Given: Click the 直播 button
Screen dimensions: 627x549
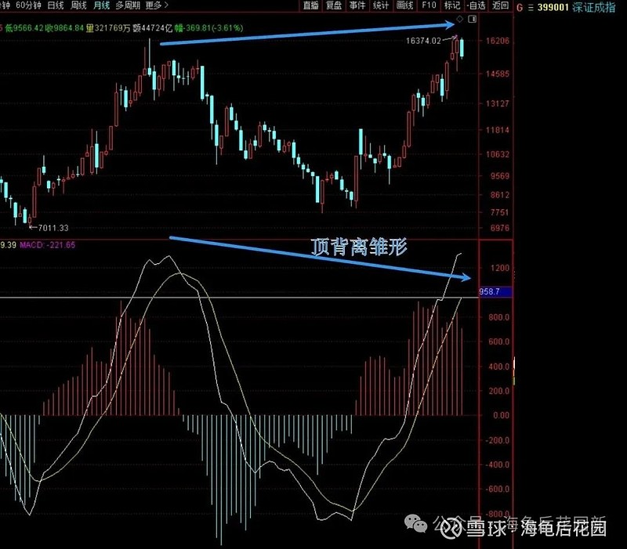Looking at the screenshot, I should (310, 5).
